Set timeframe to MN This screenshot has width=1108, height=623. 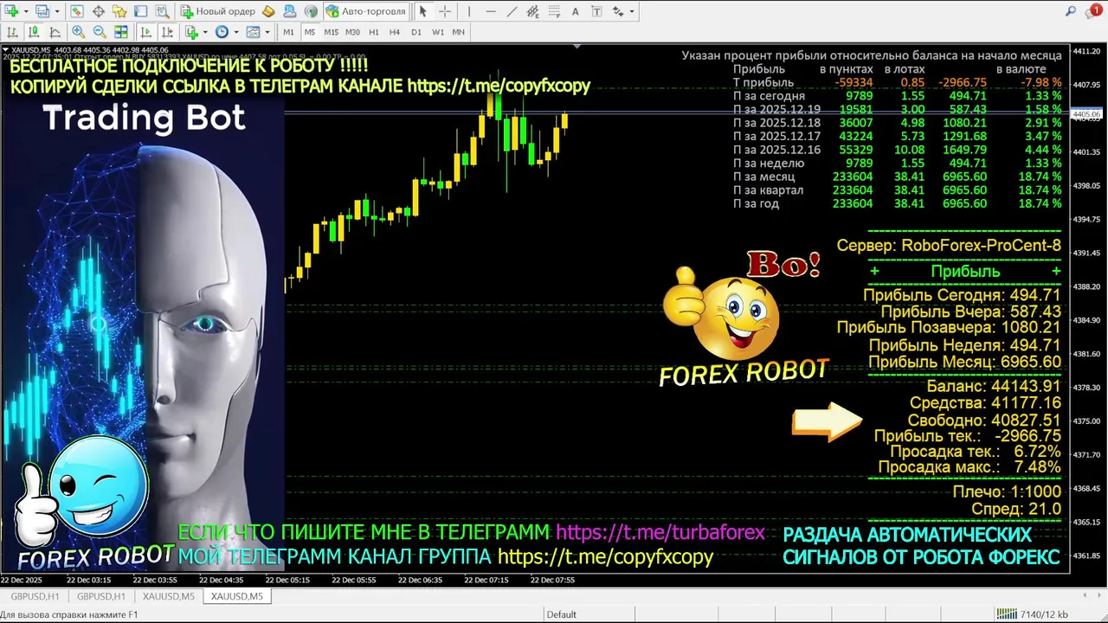pyautogui.click(x=459, y=32)
